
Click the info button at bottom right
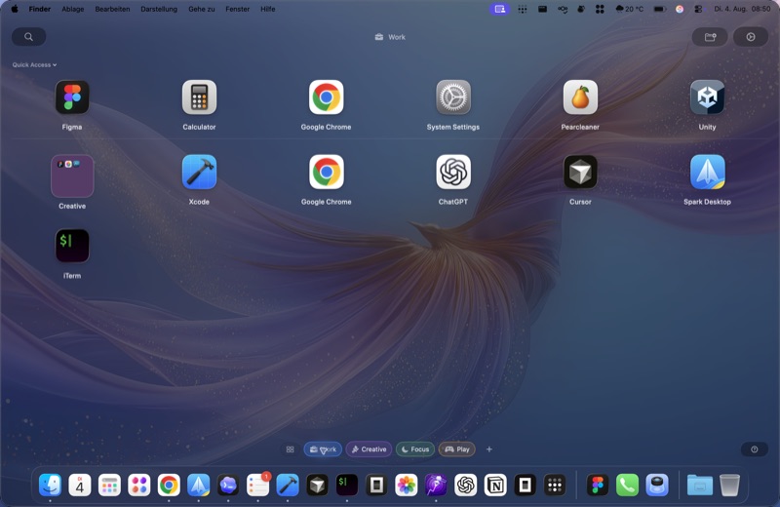[754, 449]
